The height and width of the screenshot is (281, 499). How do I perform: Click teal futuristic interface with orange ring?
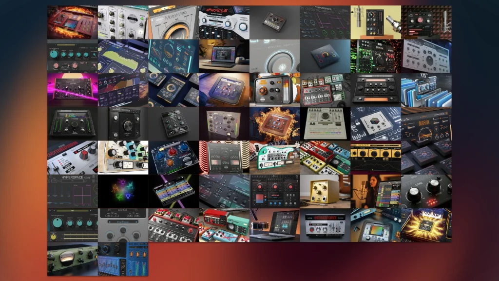[x=173, y=56]
